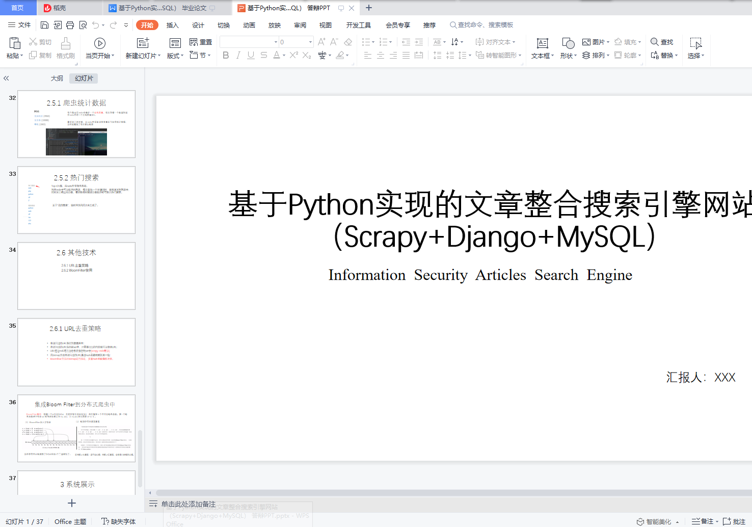Toggle Bold formatting
Viewport: 752px width, 527px height.
coord(226,55)
